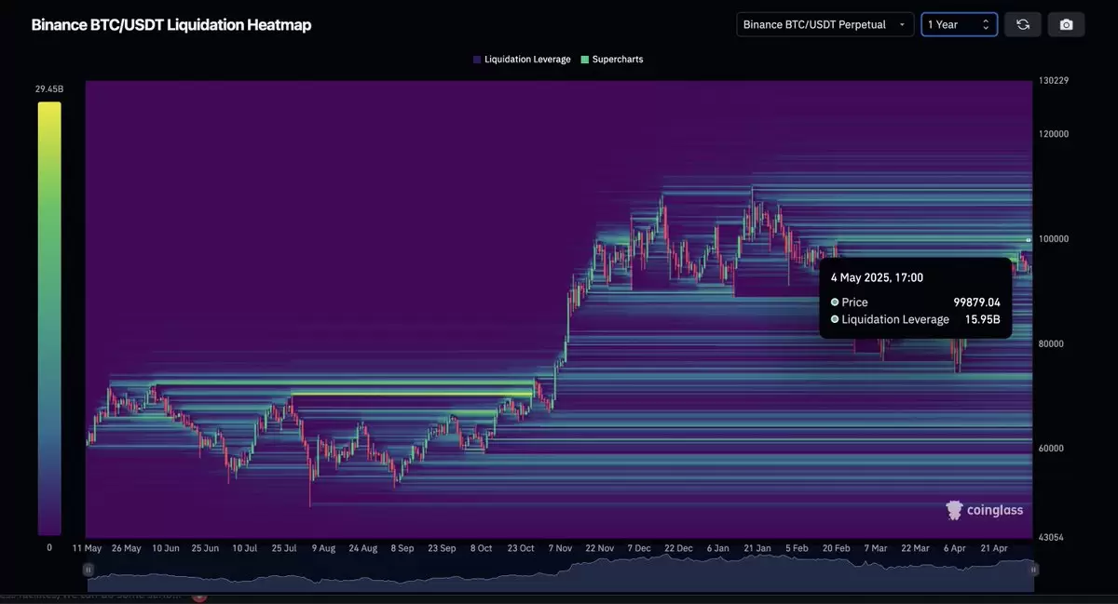Click the 21 Apr date axis label
The height and width of the screenshot is (604, 1118).
click(x=994, y=549)
